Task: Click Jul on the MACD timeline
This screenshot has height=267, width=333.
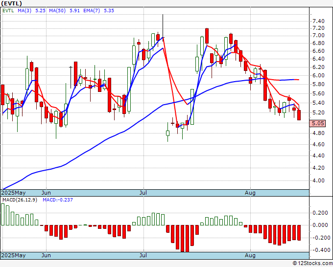Action: point(143,255)
